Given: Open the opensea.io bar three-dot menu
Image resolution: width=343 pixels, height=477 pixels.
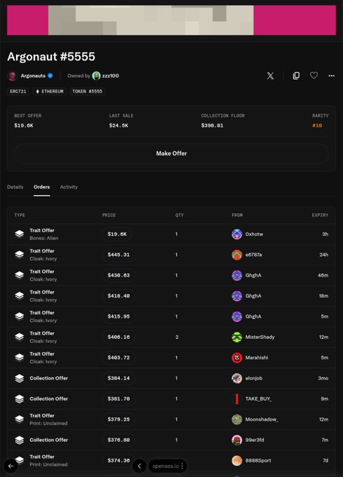Looking at the screenshot, I should pyautogui.click(x=182, y=466).
